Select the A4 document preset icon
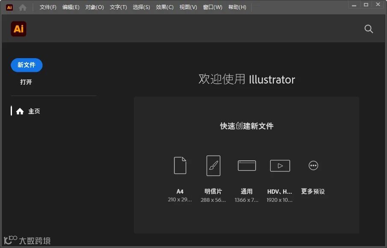Image resolution: width=387 pixels, height=248 pixels. coord(180,165)
